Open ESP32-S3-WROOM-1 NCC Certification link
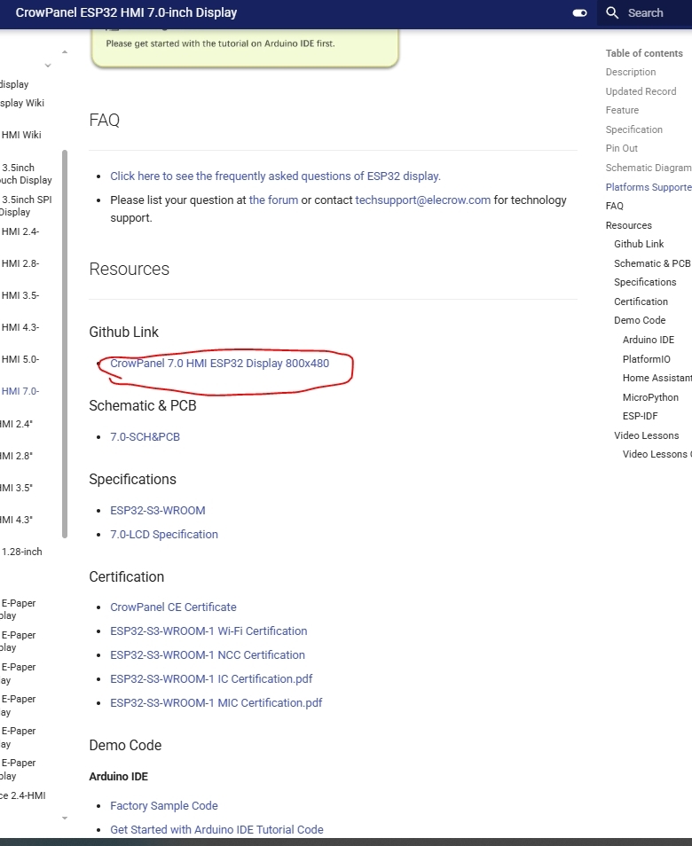The width and height of the screenshot is (692, 846). [x=208, y=655]
